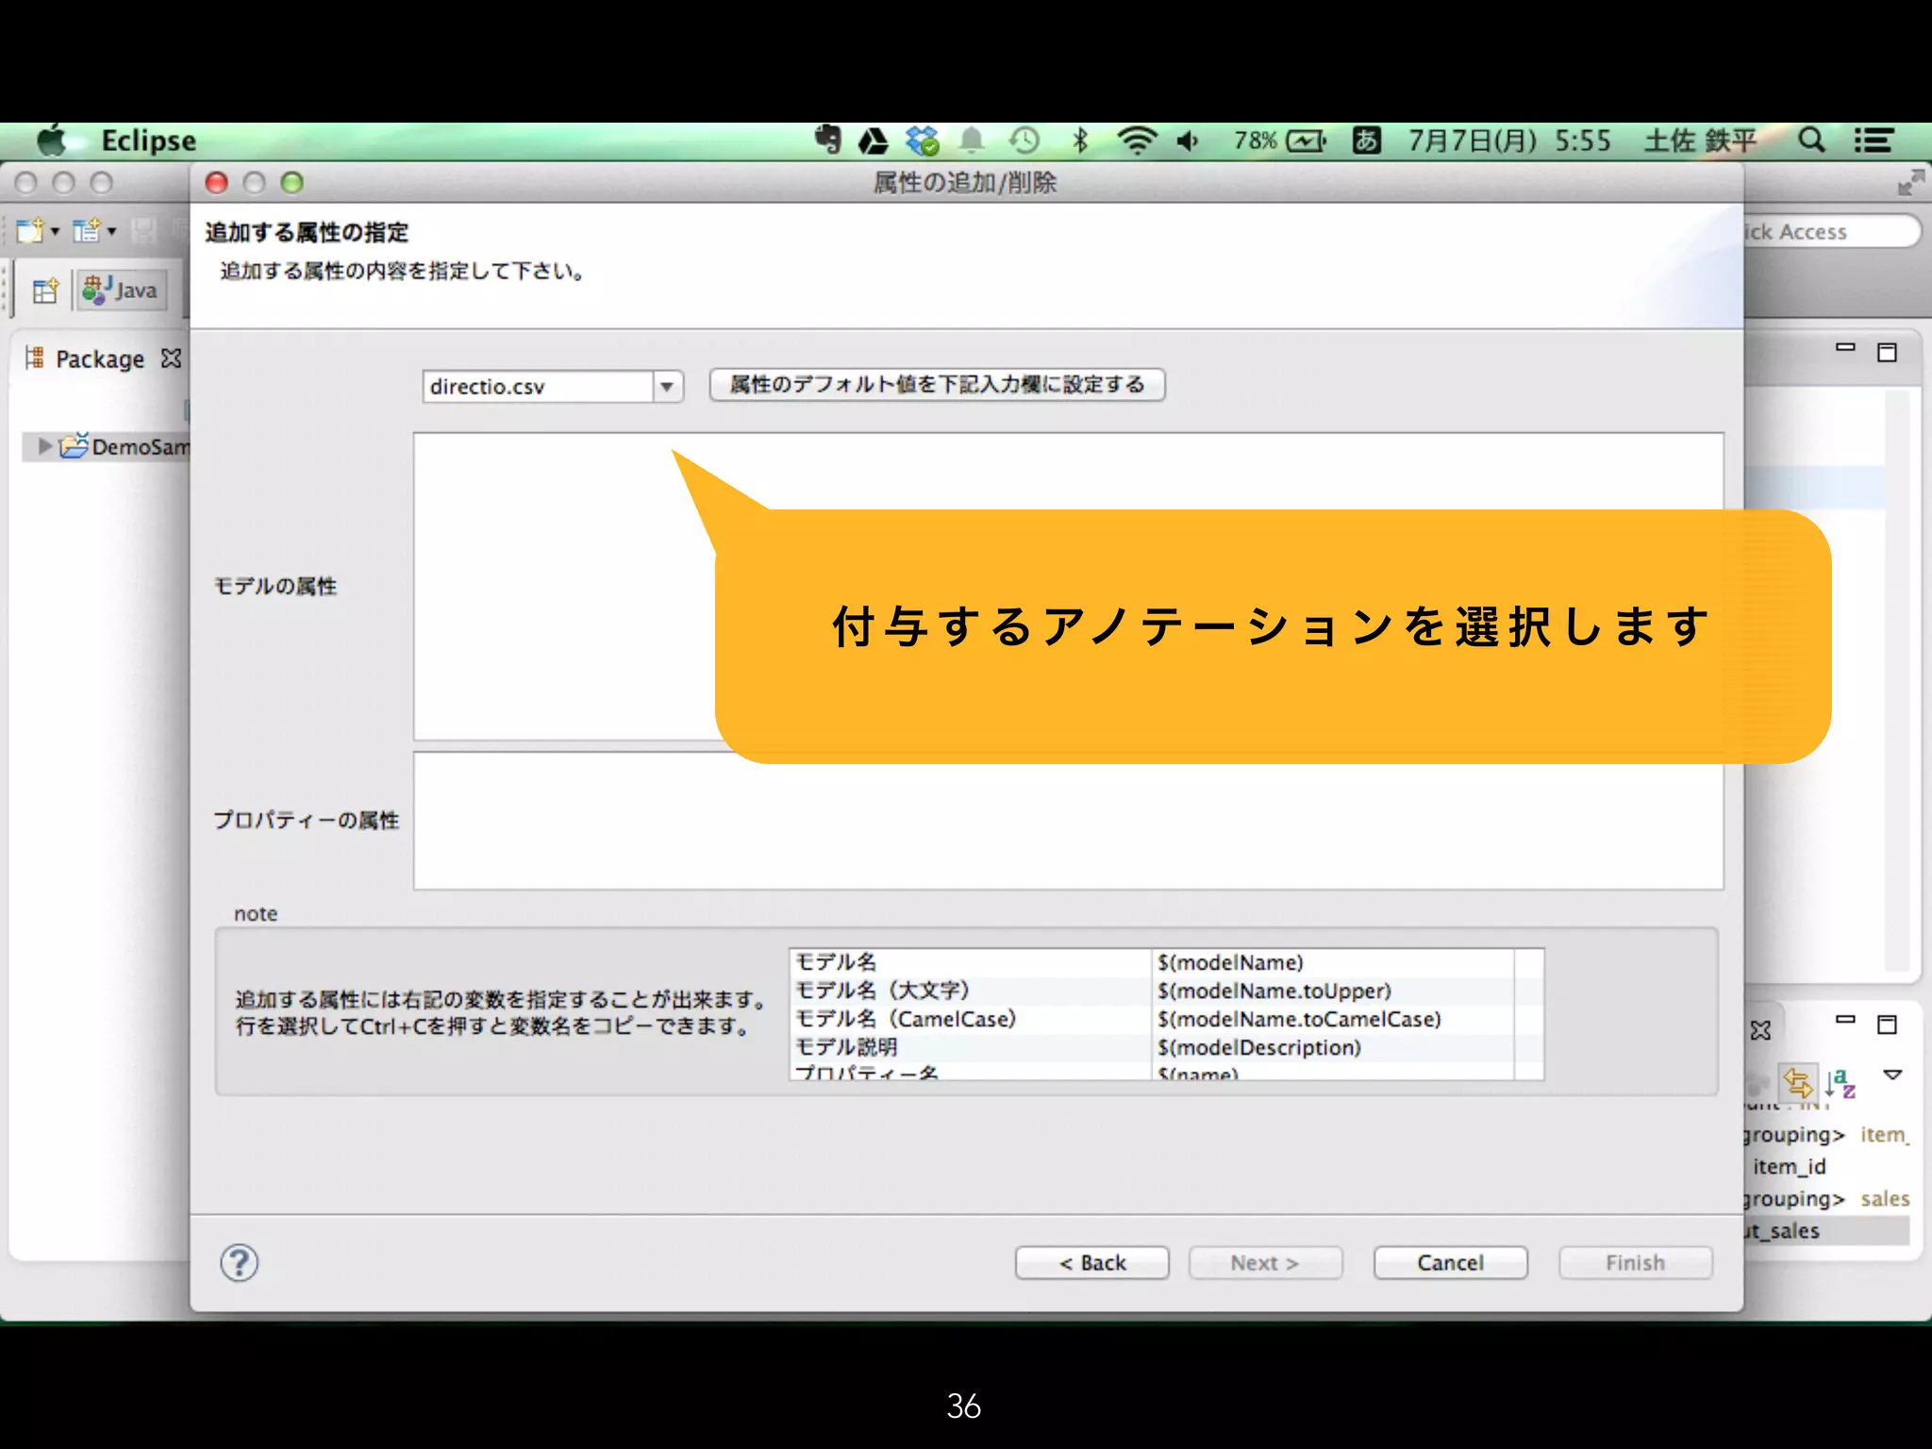Click the Cancel button
This screenshot has height=1449, width=1932.
[x=1449, y=1262]
